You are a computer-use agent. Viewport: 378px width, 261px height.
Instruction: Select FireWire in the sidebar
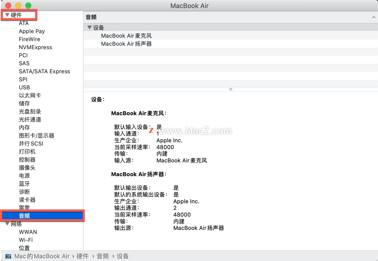pyautogui.click(x=30, y=39)
